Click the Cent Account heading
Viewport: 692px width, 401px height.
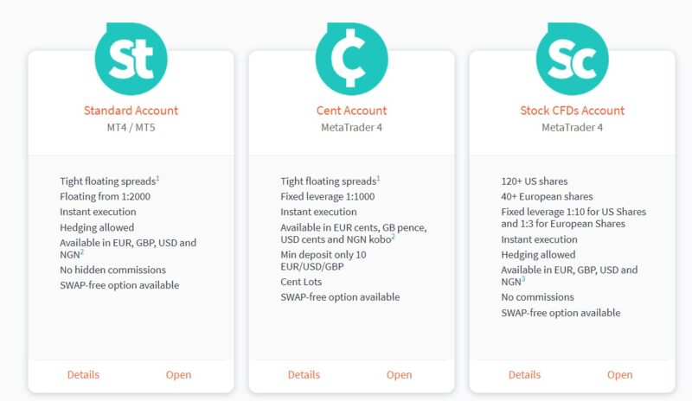point(352,111)
